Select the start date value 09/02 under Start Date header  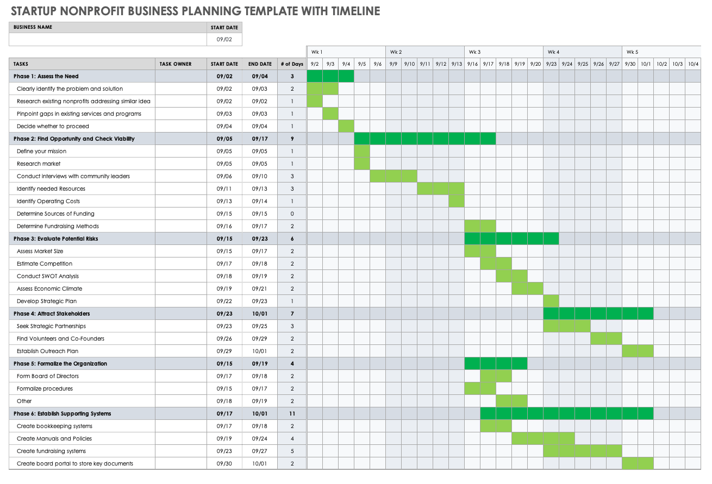click(x=224, y=40)
